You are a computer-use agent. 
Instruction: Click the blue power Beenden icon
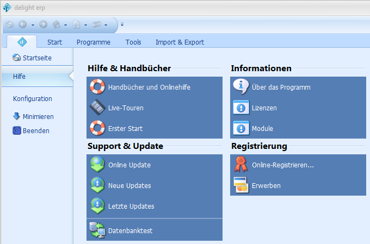point(16,130)
